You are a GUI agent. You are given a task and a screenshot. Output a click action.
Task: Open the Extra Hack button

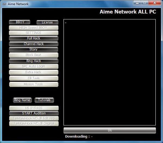(x=34, y=72)
